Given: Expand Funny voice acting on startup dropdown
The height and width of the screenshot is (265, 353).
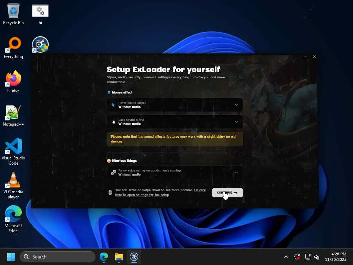Looking at the screenshot, I should coord(175,173).
